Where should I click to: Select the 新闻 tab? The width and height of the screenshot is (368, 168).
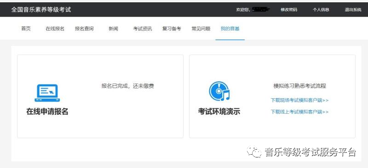[x=113, y=29]
